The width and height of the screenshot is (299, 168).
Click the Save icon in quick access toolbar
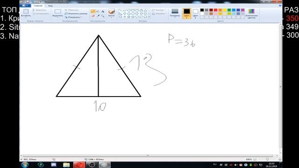coord(28,2)
